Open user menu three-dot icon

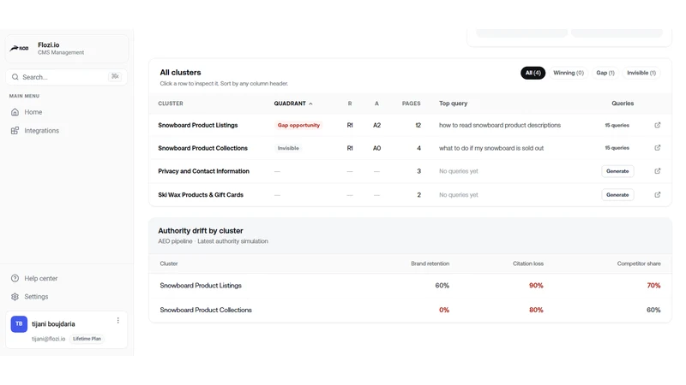point(118,320)
